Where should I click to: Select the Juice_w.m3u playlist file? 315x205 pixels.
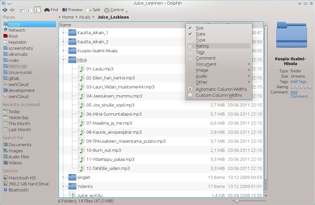[x=90, y=195]
